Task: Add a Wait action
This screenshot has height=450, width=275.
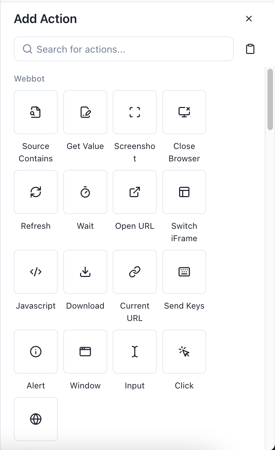Action: 85,192
